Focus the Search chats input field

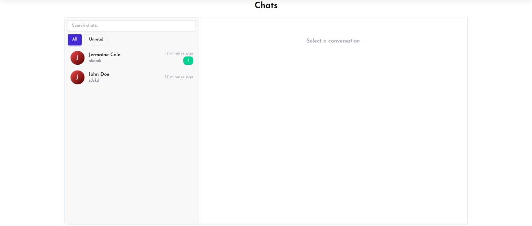[132, 26]
